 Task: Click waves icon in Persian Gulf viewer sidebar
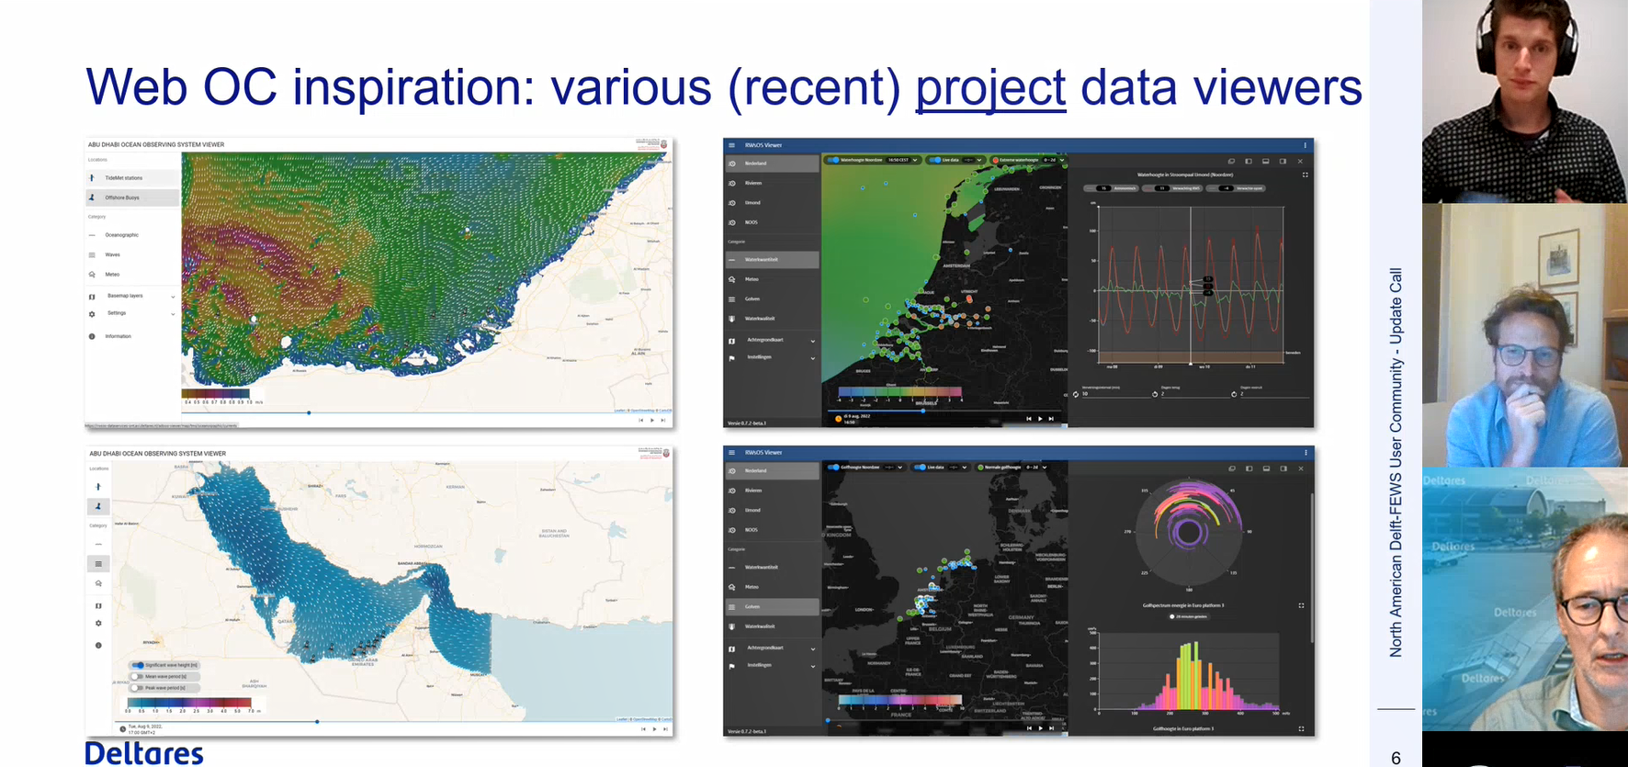[x=98, y=564]
